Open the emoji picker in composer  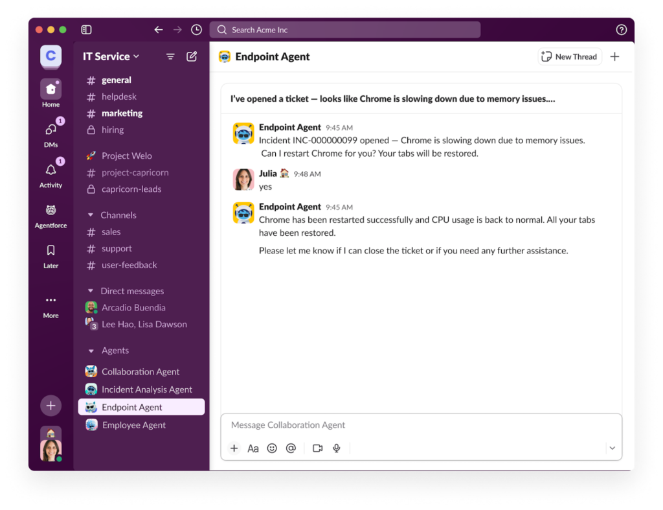272,448
